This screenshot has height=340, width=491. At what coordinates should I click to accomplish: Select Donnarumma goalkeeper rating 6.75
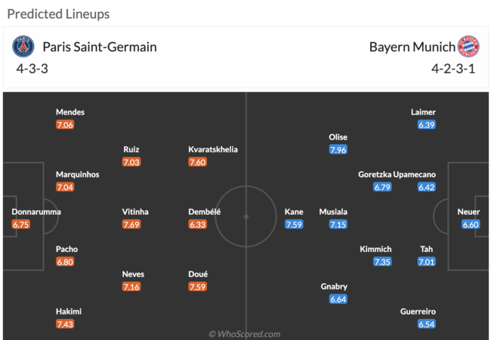click(x=21, y=225)
